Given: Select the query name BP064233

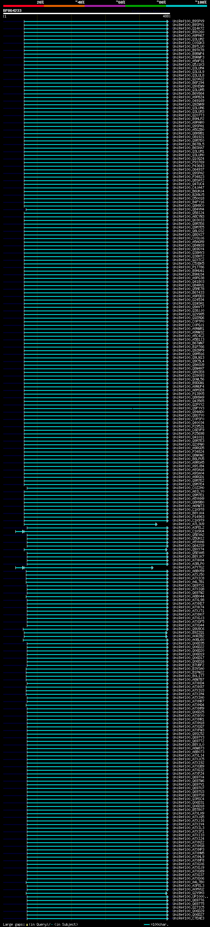Looking at the screenshot, I should (12, 11).
